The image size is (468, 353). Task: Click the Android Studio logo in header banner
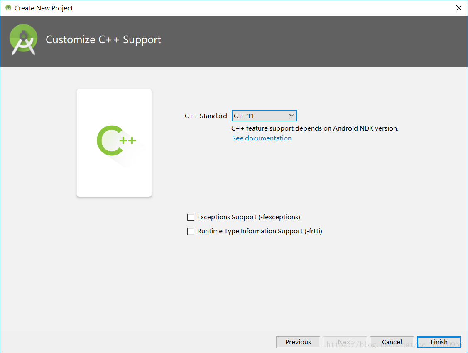tap(23, 39)
